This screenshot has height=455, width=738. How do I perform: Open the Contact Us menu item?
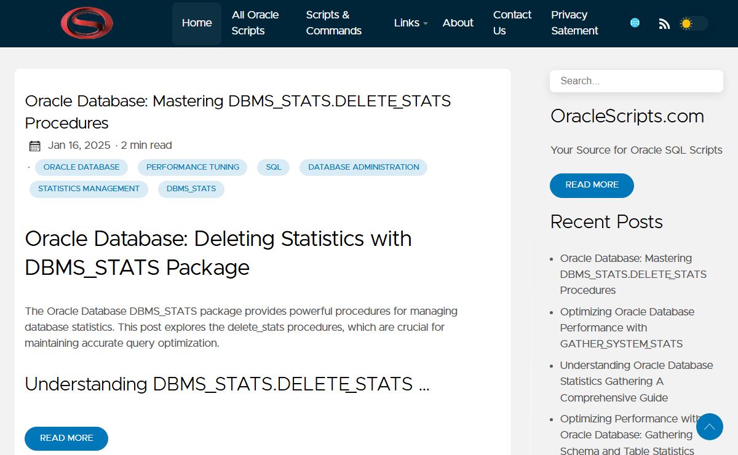pos(512,23)
